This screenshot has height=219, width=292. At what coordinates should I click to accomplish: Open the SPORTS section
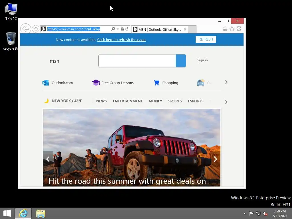pyautogui.click(x=175, y=101)
